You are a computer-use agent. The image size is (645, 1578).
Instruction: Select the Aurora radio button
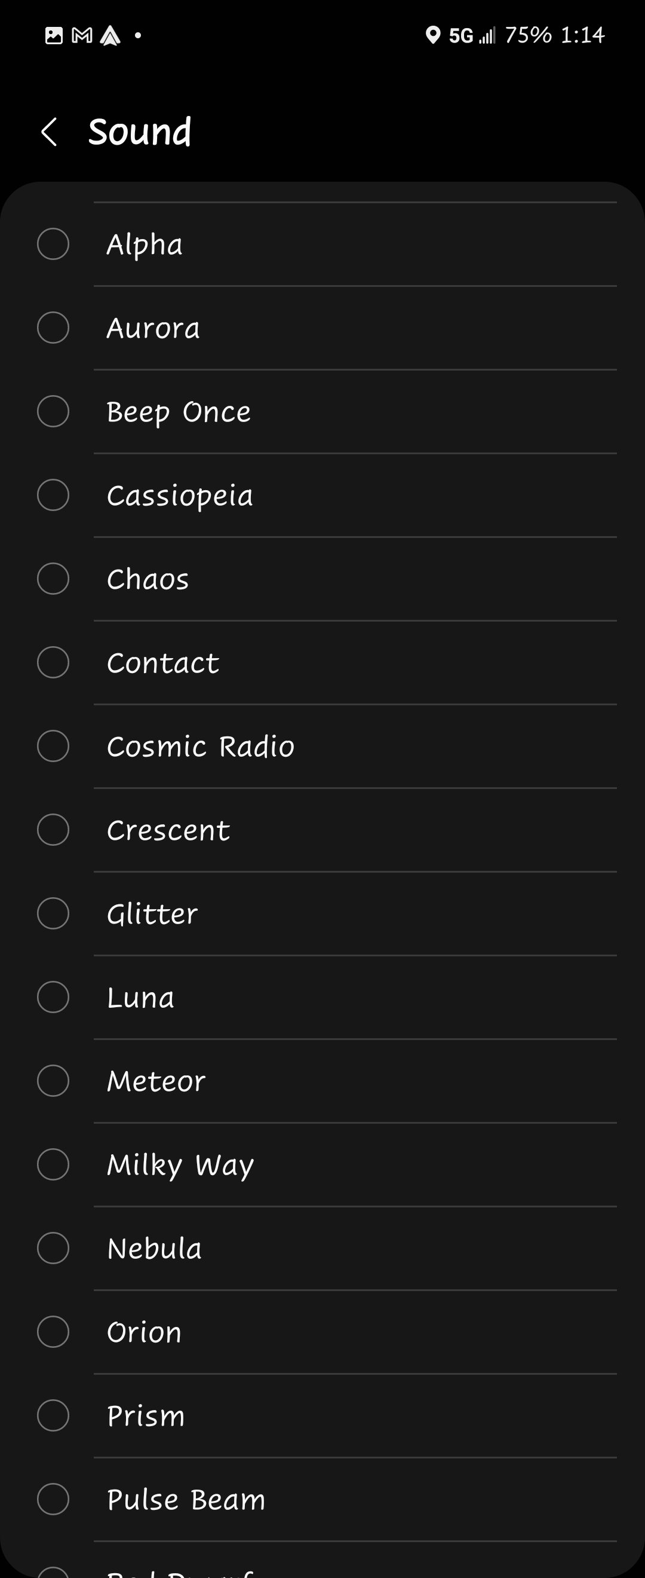pyautogui.click(x=53, y=328)
